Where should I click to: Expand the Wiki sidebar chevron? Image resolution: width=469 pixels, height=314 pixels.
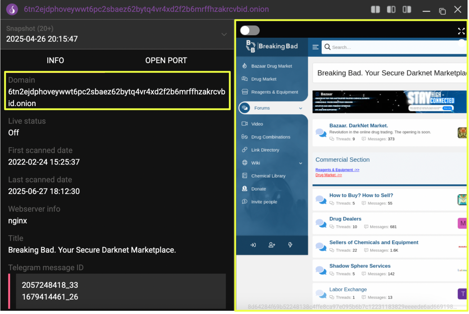click(x=301, y=163)
